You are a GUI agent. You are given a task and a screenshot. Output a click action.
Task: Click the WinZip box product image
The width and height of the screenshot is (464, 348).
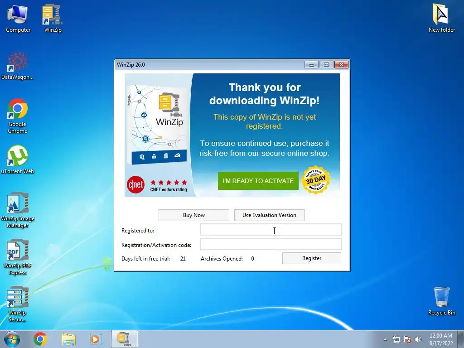tap(158, 124)
